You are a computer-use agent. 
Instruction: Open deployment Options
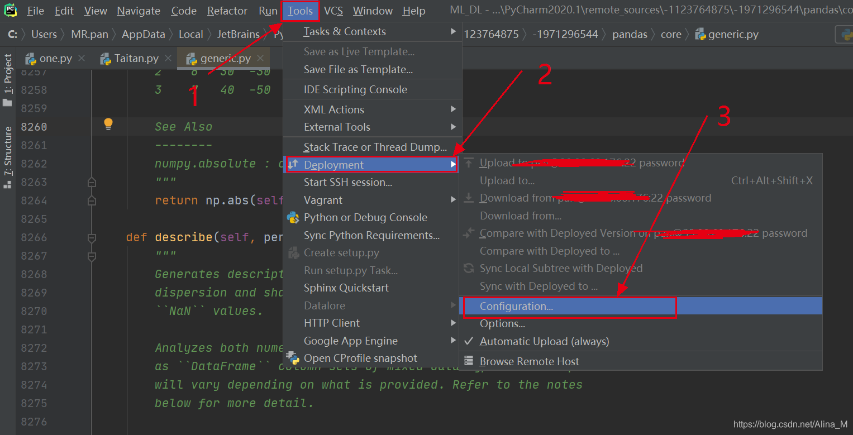(x=641, y=323)
